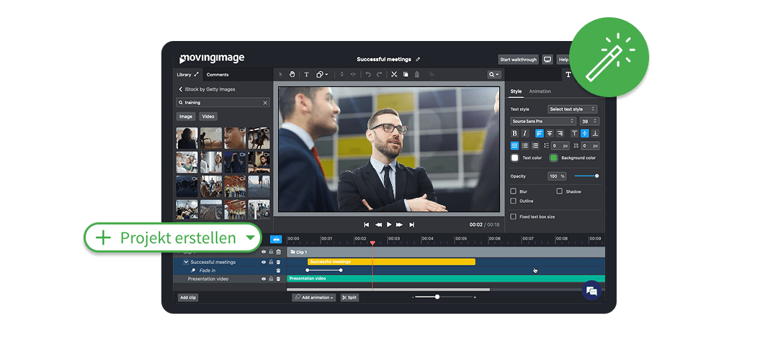Open the shapes tool dropdown
The width and height of the screenshot is (778, 354).
pos(322,74)
